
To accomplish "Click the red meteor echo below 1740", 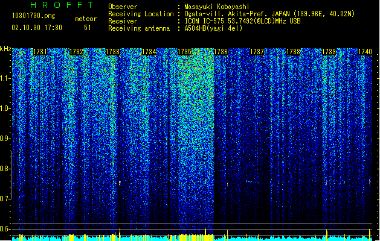I will pyautogui.click(x=370, y=181).
